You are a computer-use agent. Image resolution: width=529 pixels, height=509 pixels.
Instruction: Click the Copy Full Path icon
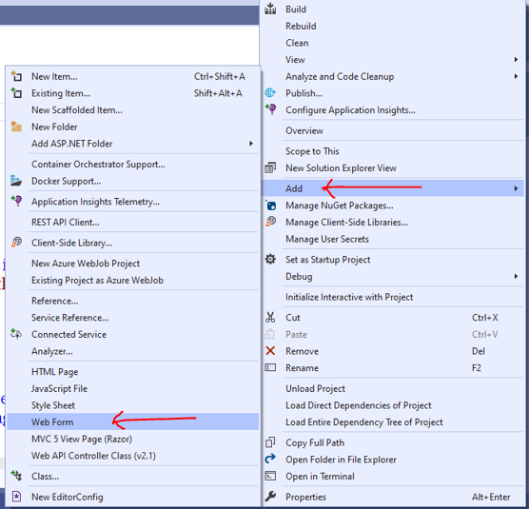(270, 442)
